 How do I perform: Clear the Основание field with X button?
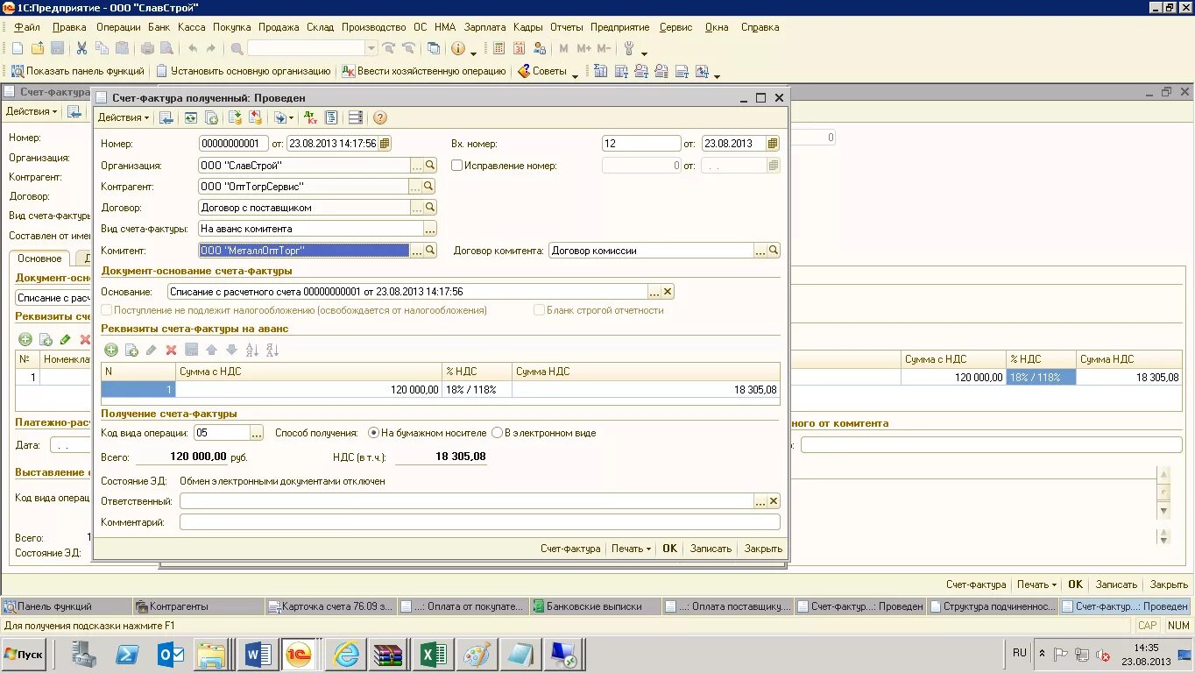(668, 292)
